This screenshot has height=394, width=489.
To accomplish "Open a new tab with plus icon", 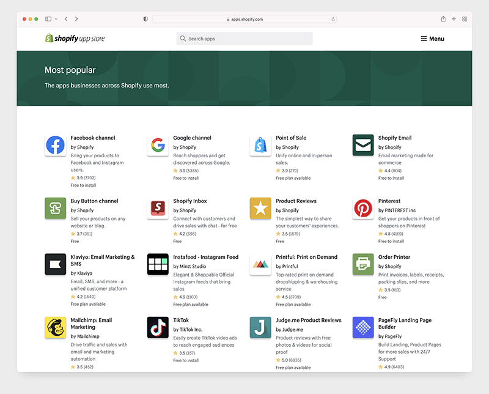I will point(454,19).
